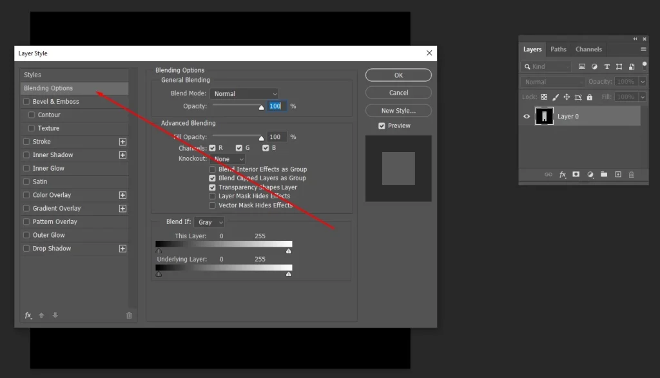Open the Knockout dropdown

point(226,158)
